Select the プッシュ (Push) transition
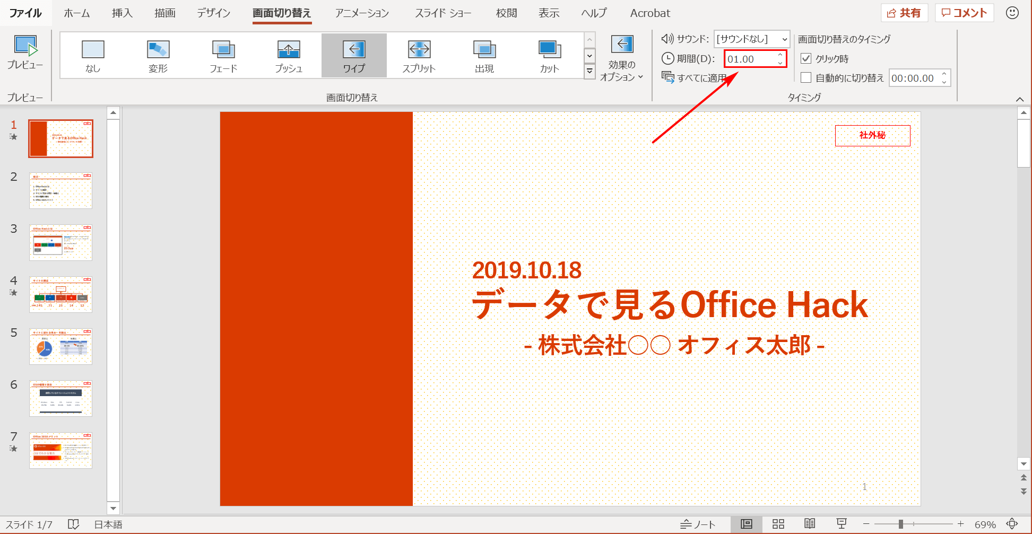 (289, 56)
